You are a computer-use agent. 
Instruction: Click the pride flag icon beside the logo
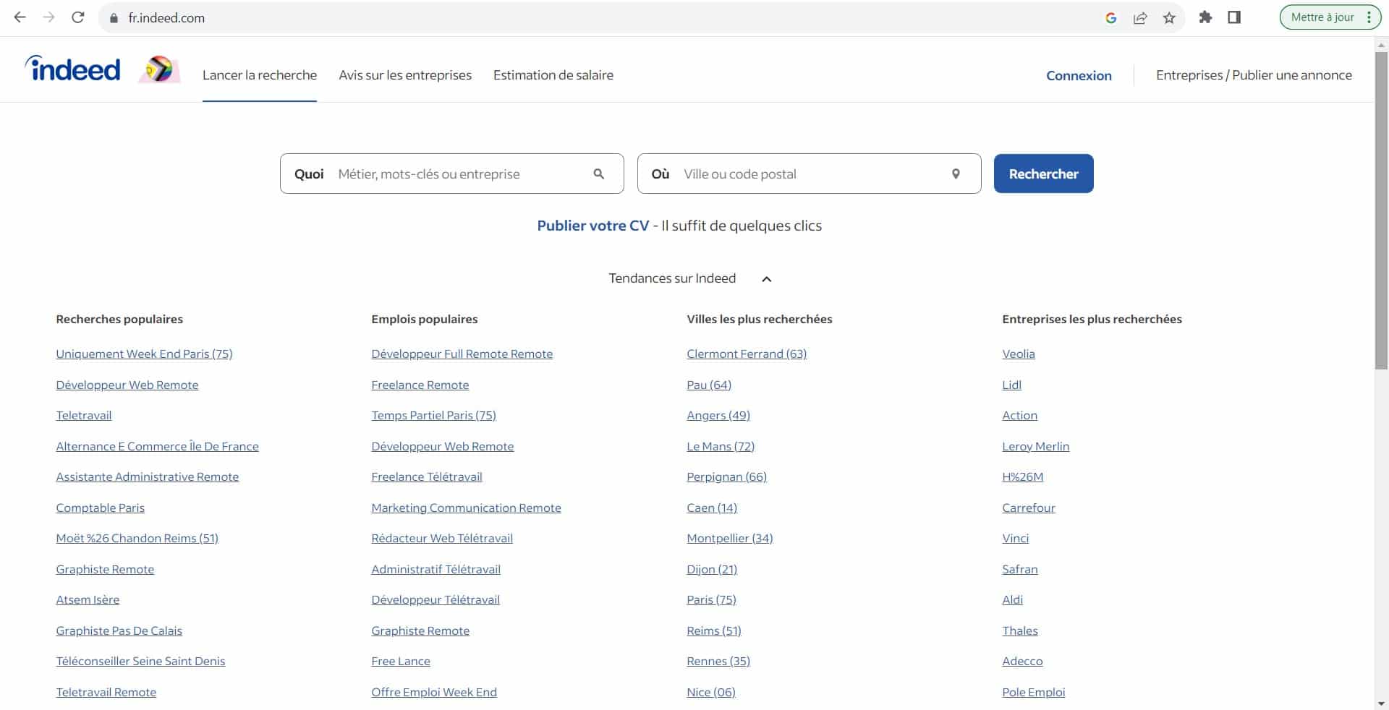click(x=159, y=69)
